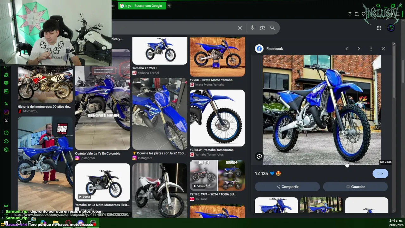Click the 'Ir' visit button
This screenshot has height=228, width=405.
pos(380,174)
